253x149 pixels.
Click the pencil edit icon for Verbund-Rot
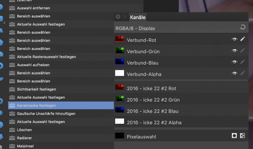coord(242,39)
